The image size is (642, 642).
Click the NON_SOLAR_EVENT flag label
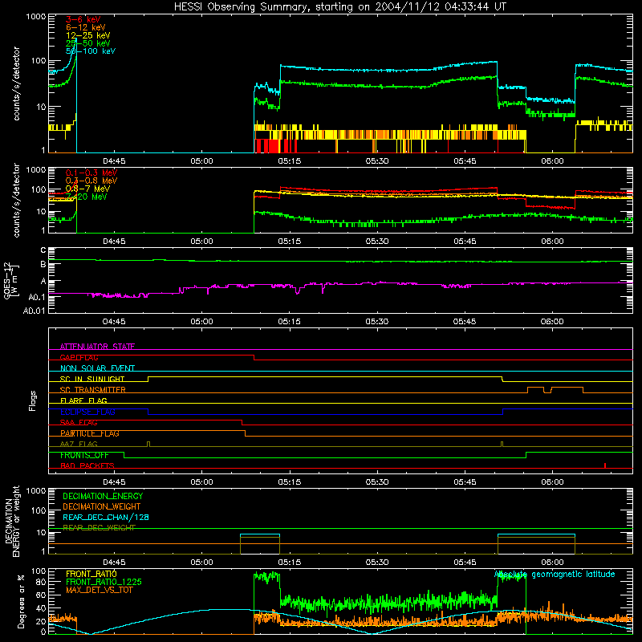point(97,368)
